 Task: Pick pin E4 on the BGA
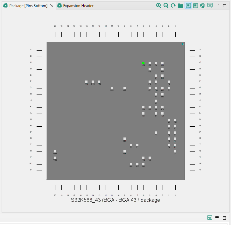tap(156, 76)
